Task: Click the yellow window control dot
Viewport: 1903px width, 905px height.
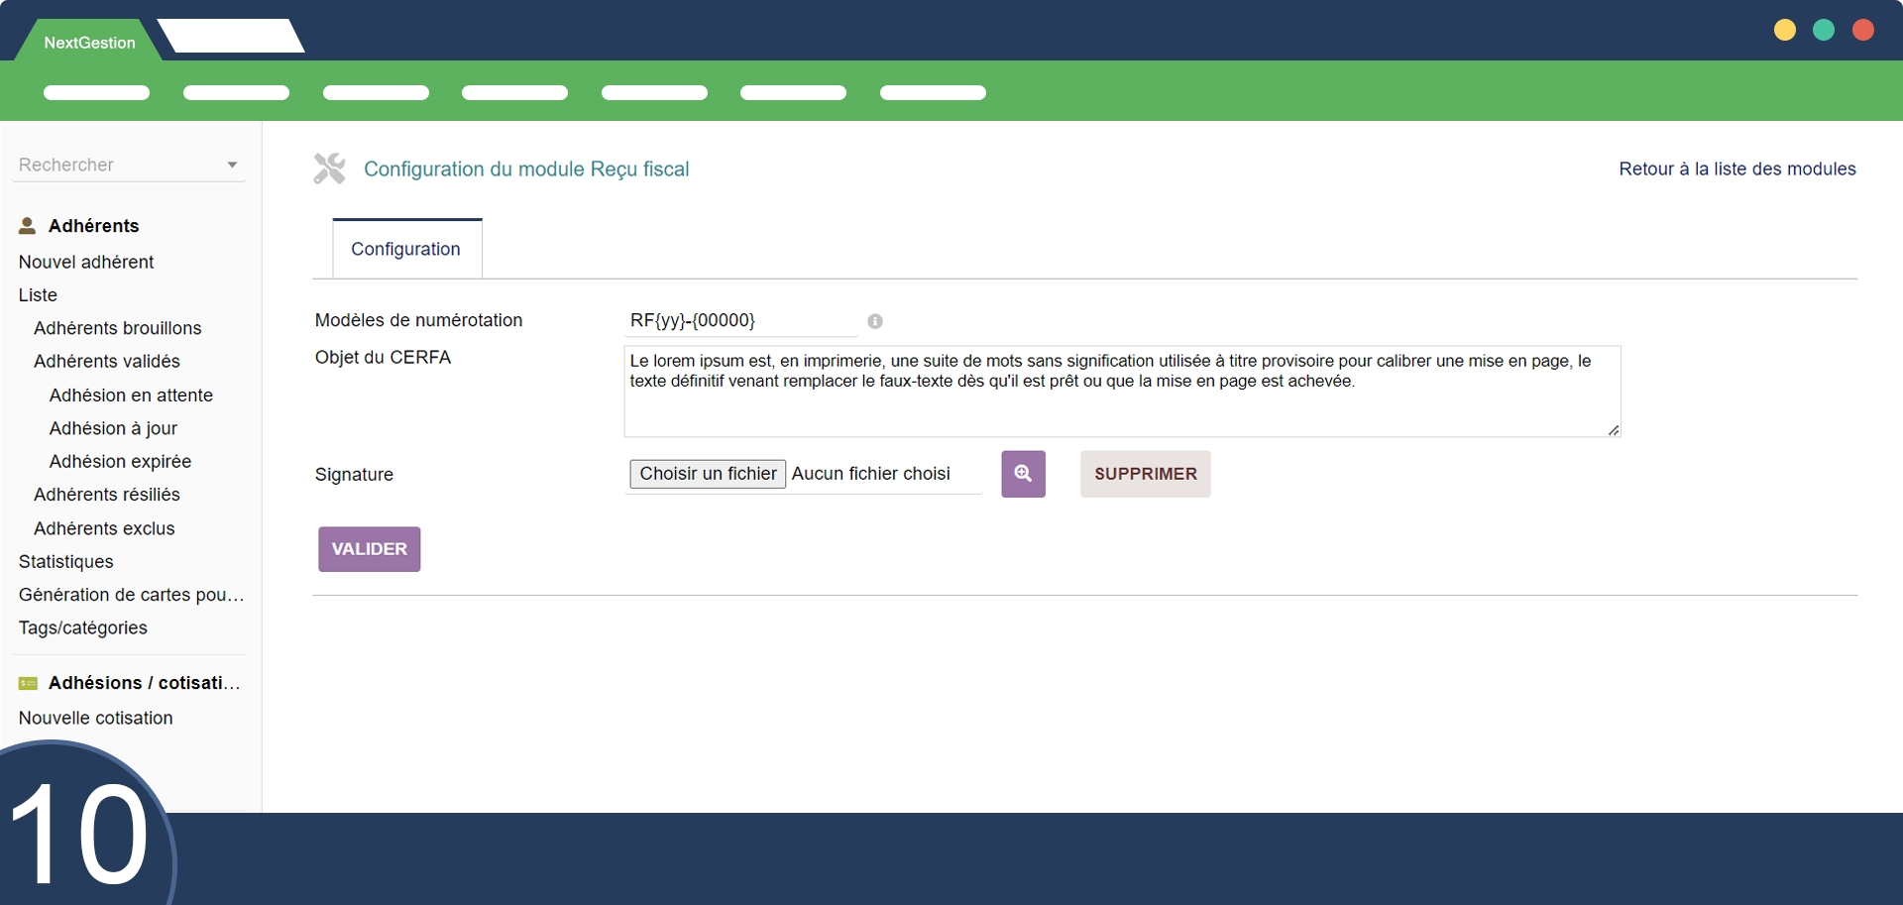Action: [x=1785, y=30]
